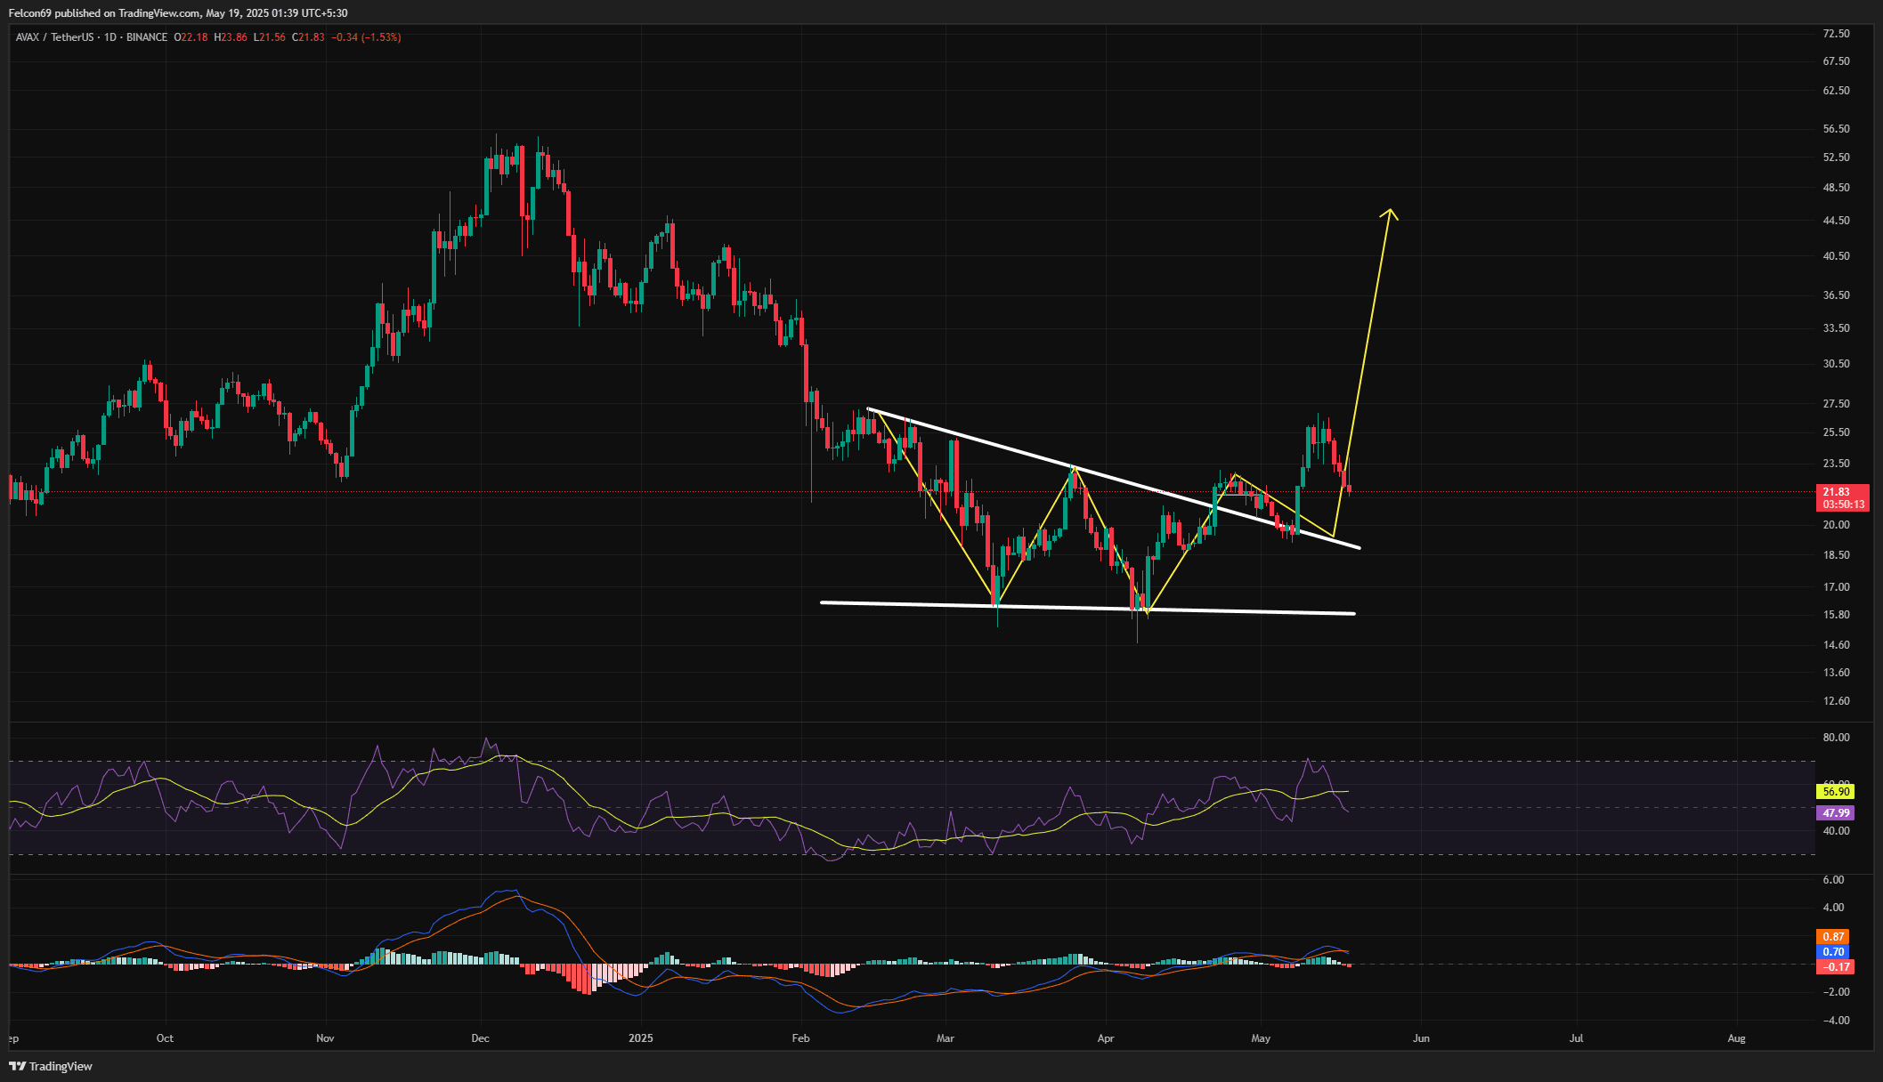
Task: Click the BINANCE exchange label
Action: [x=147, y=37]
